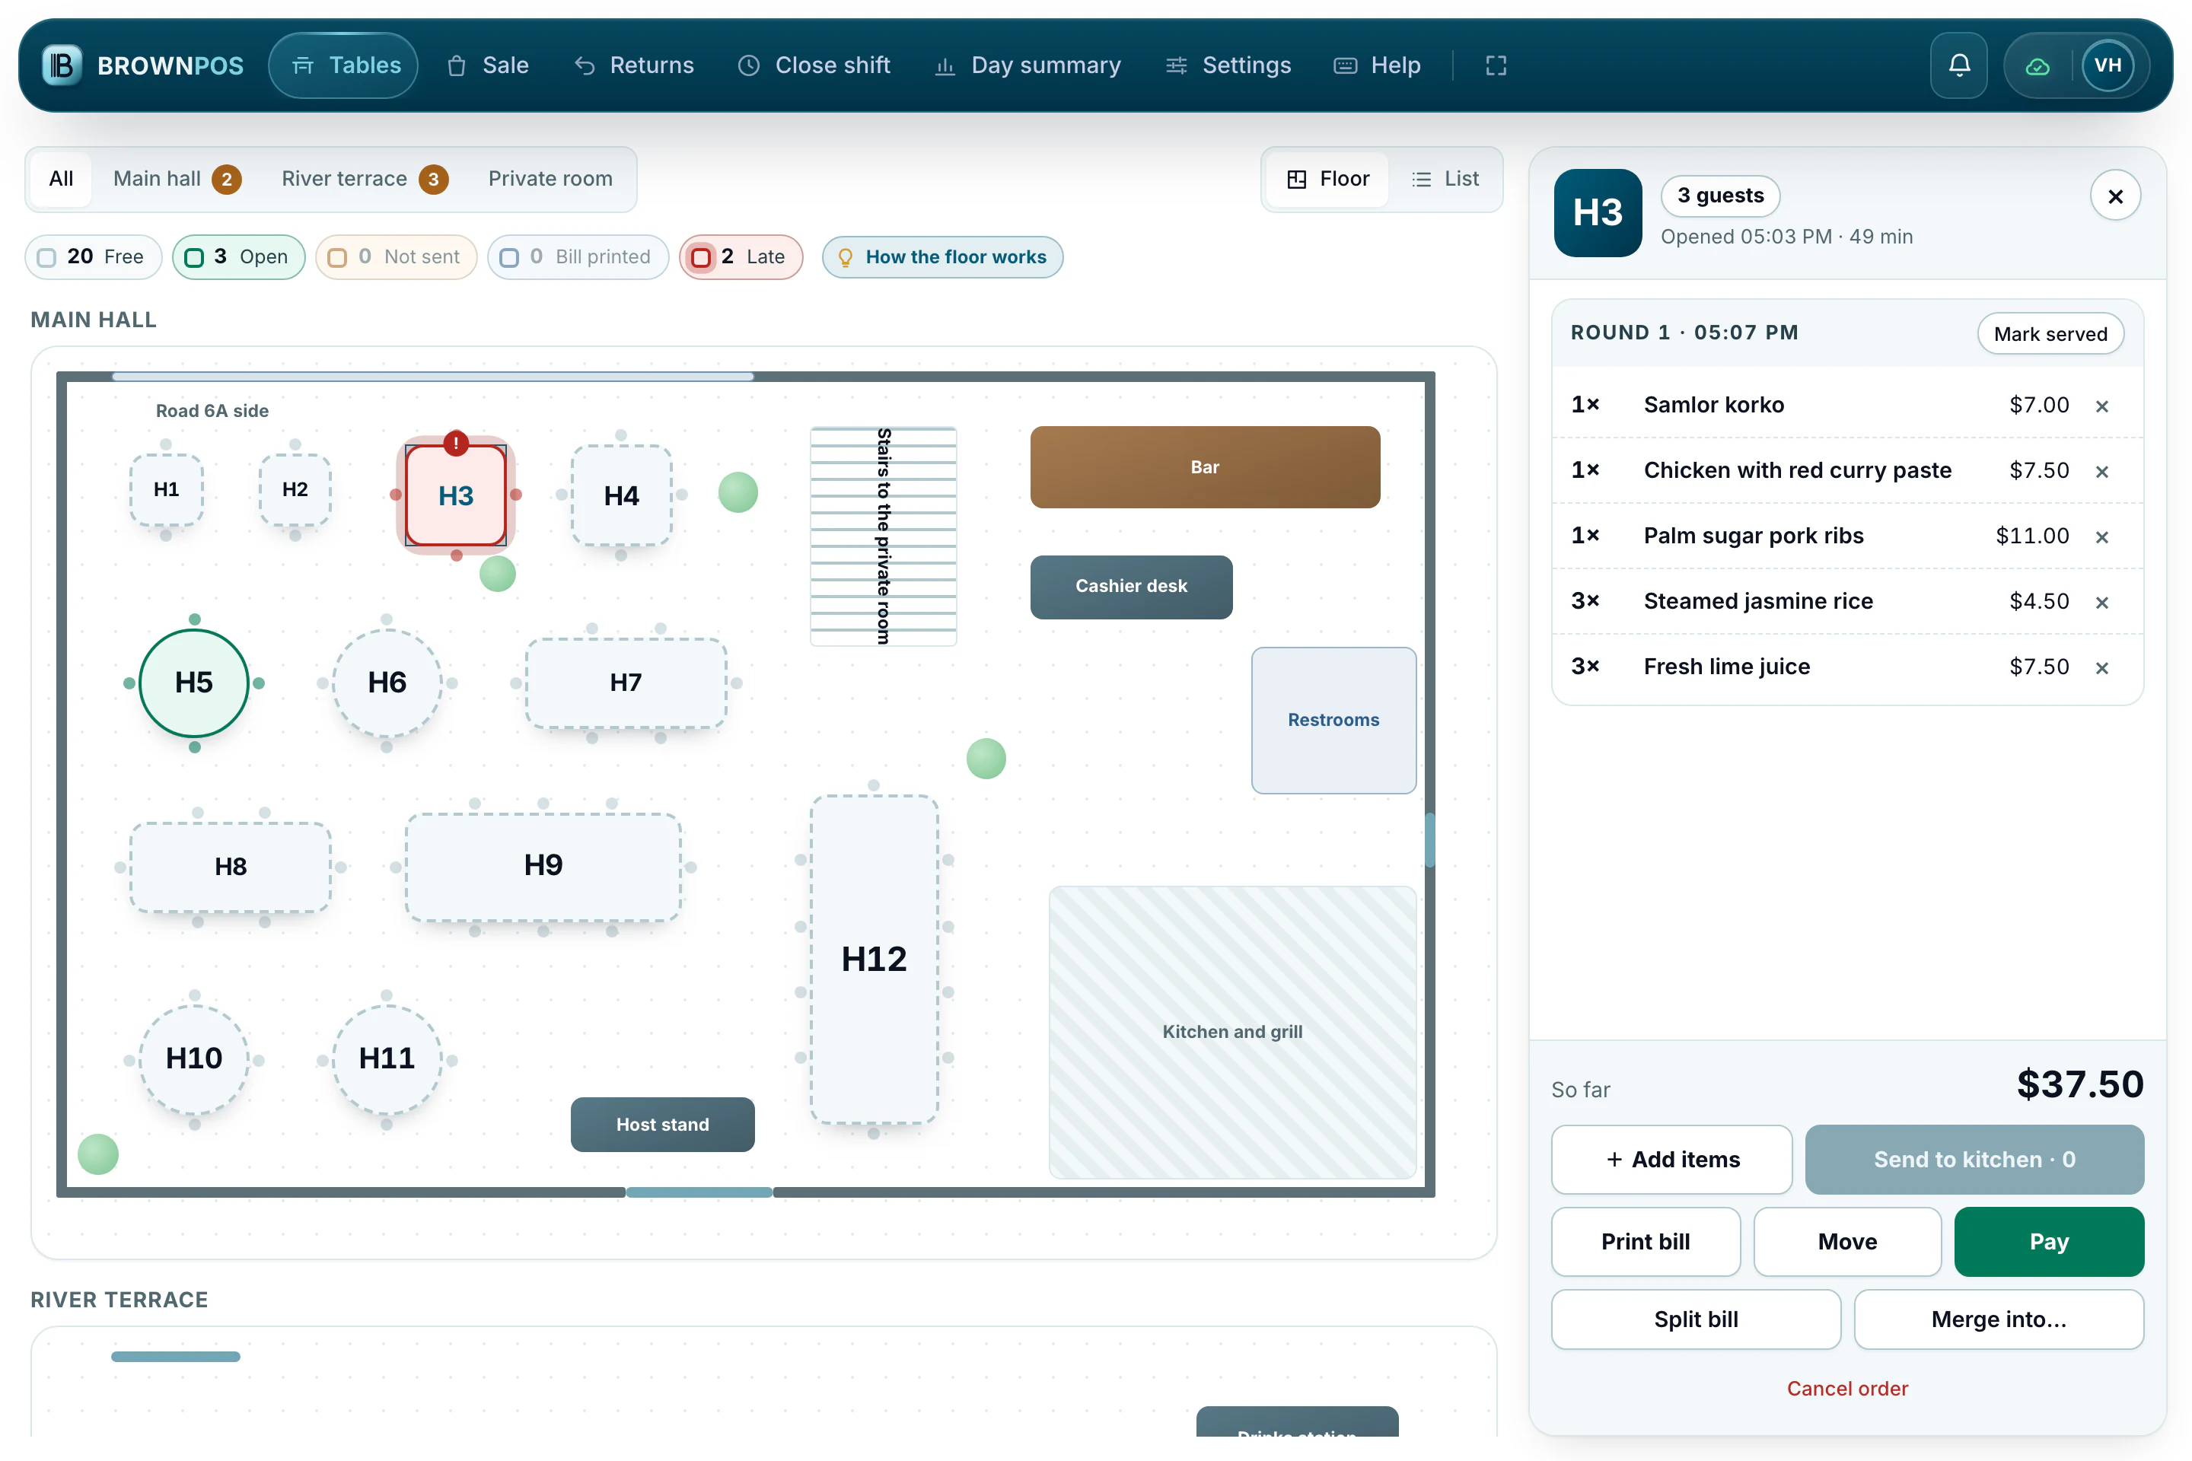
Task: Click the 3 guests pill
Action: coord(1720,196)
